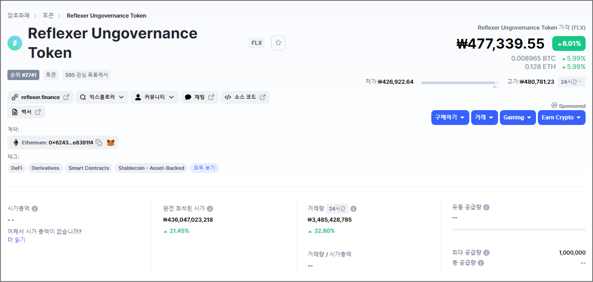Click the Reflexer token logo icon
593x282 pixels.
(15, 43)
